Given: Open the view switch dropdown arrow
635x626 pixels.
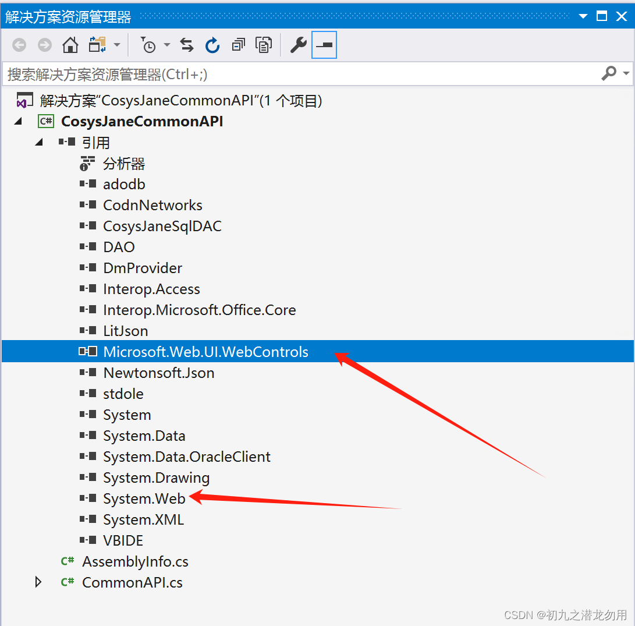Looking at the screenshot, I should [117, 45].
